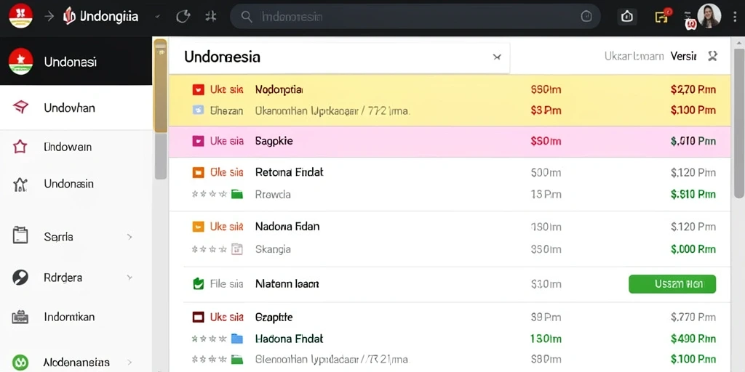
Task: Open the Nodonptia entry
Action: pos(279,89)
